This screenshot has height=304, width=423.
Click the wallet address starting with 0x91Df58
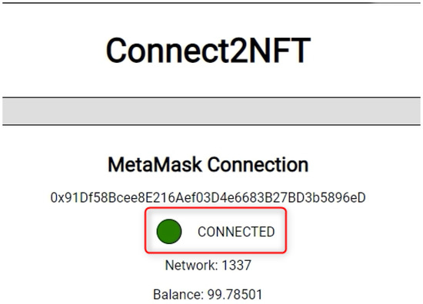click(x=208, y=197)
